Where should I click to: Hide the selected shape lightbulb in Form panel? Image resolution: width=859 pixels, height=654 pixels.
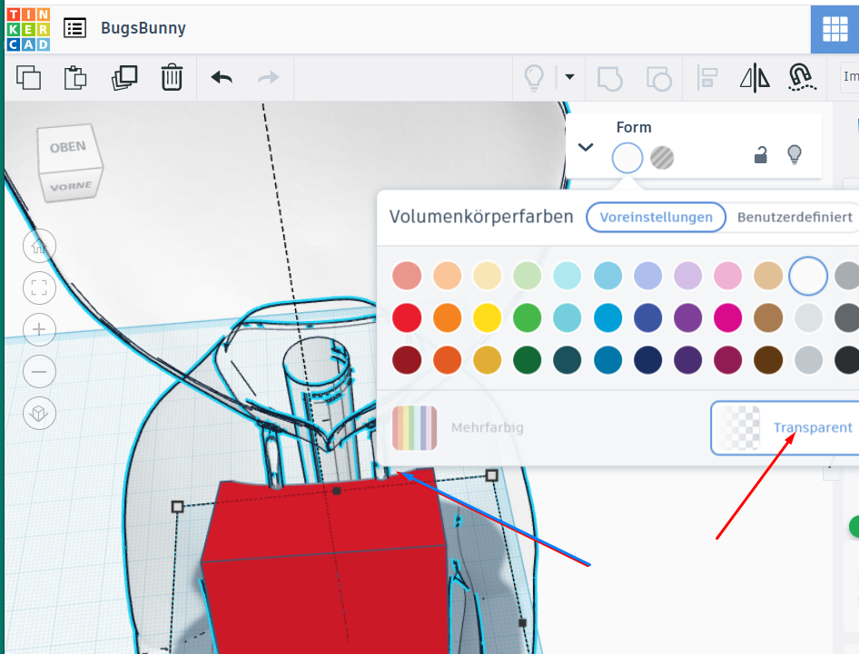coord(795,155)
